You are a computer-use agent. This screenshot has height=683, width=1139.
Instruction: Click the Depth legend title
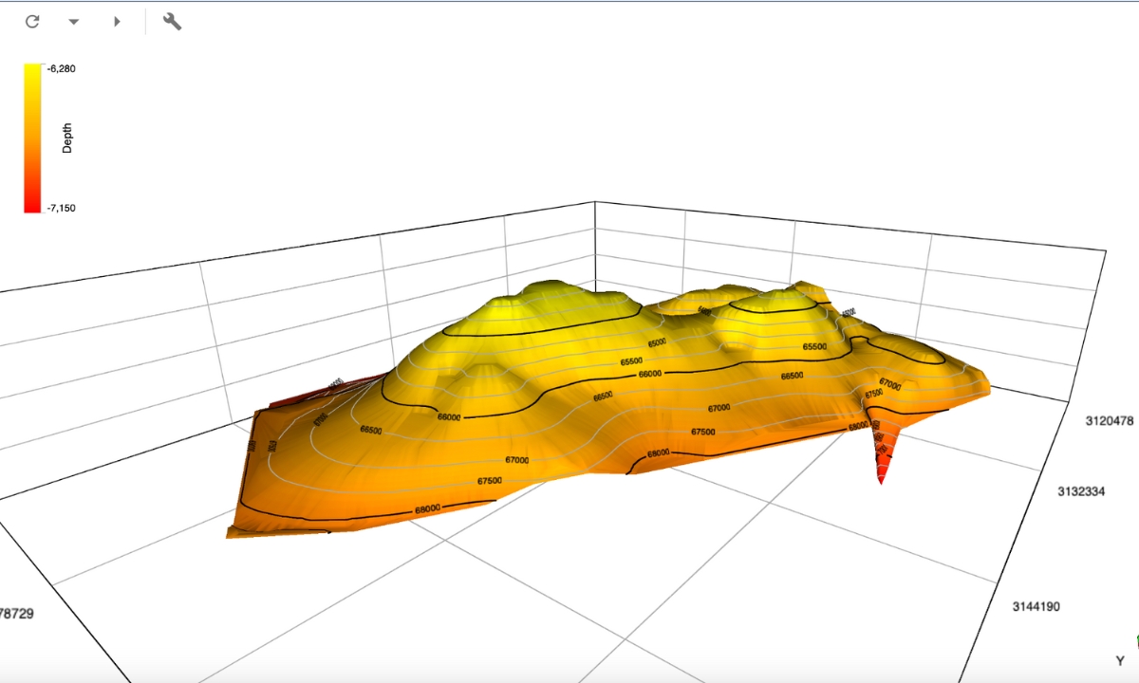coord(67,138)
